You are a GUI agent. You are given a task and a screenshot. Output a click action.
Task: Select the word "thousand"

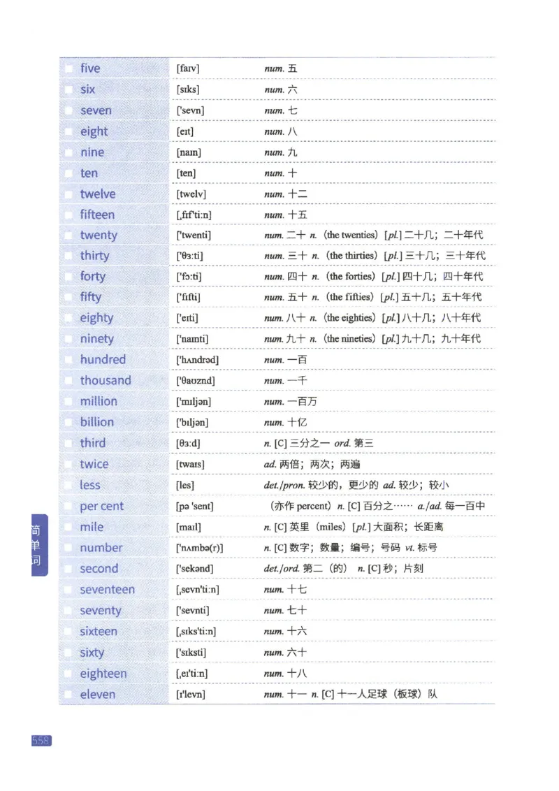click(105, 380)
